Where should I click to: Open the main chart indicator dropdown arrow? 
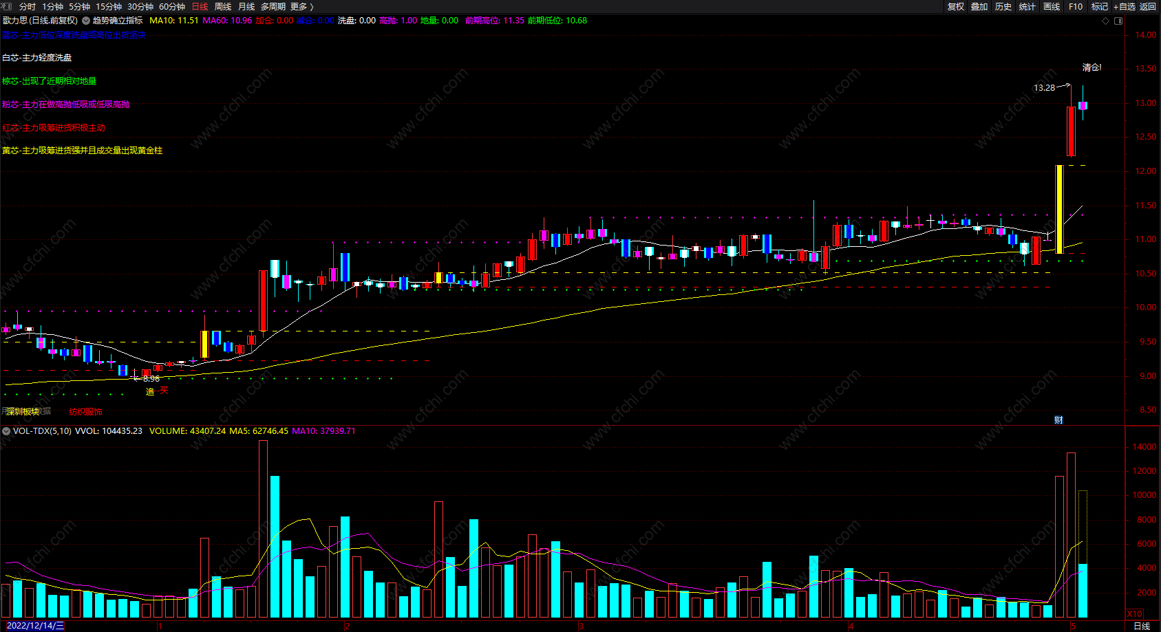pyautogui.click(x=86, y=21)
